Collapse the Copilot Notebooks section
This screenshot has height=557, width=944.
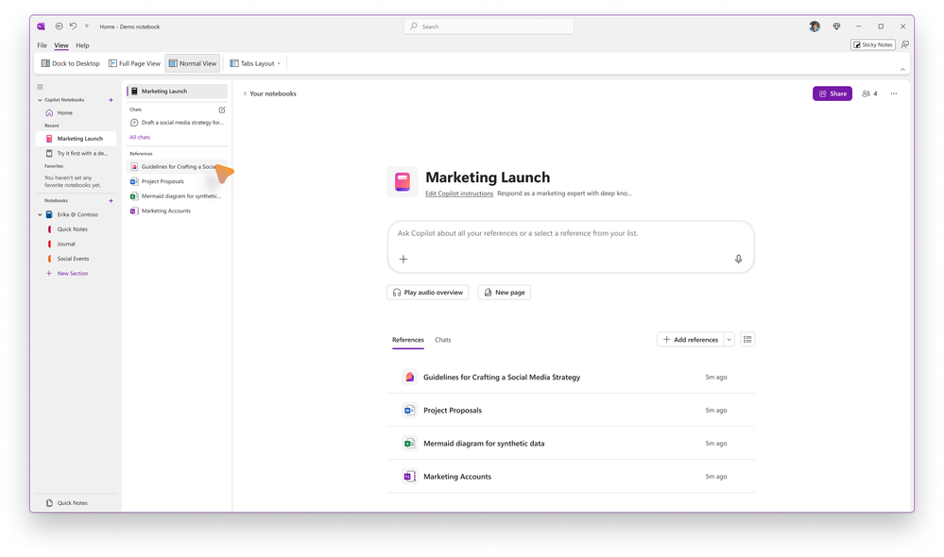click(x=40, y=100)
